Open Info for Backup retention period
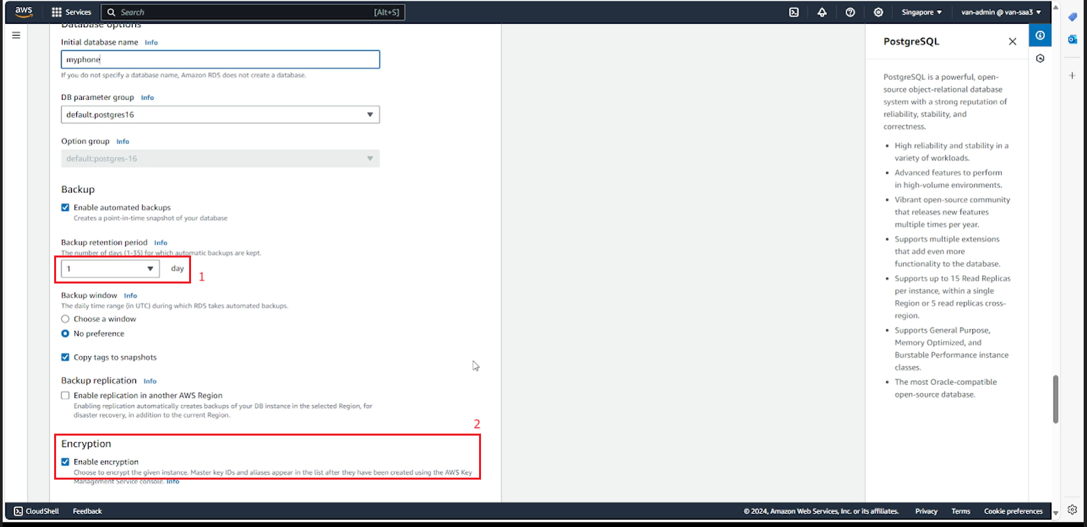1087x527 pixels. pos(161,243)
